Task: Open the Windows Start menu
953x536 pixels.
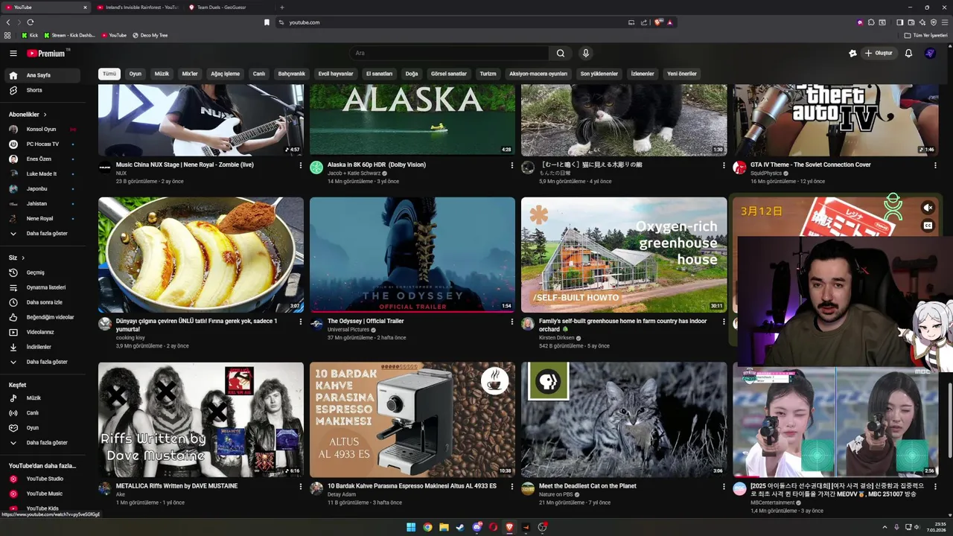Action: click(411, 527)
